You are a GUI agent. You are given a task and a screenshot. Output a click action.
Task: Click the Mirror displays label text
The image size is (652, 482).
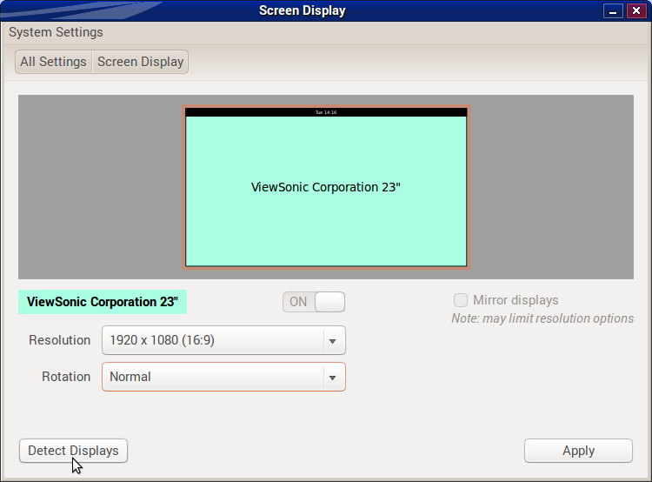(x=516, y=300)
